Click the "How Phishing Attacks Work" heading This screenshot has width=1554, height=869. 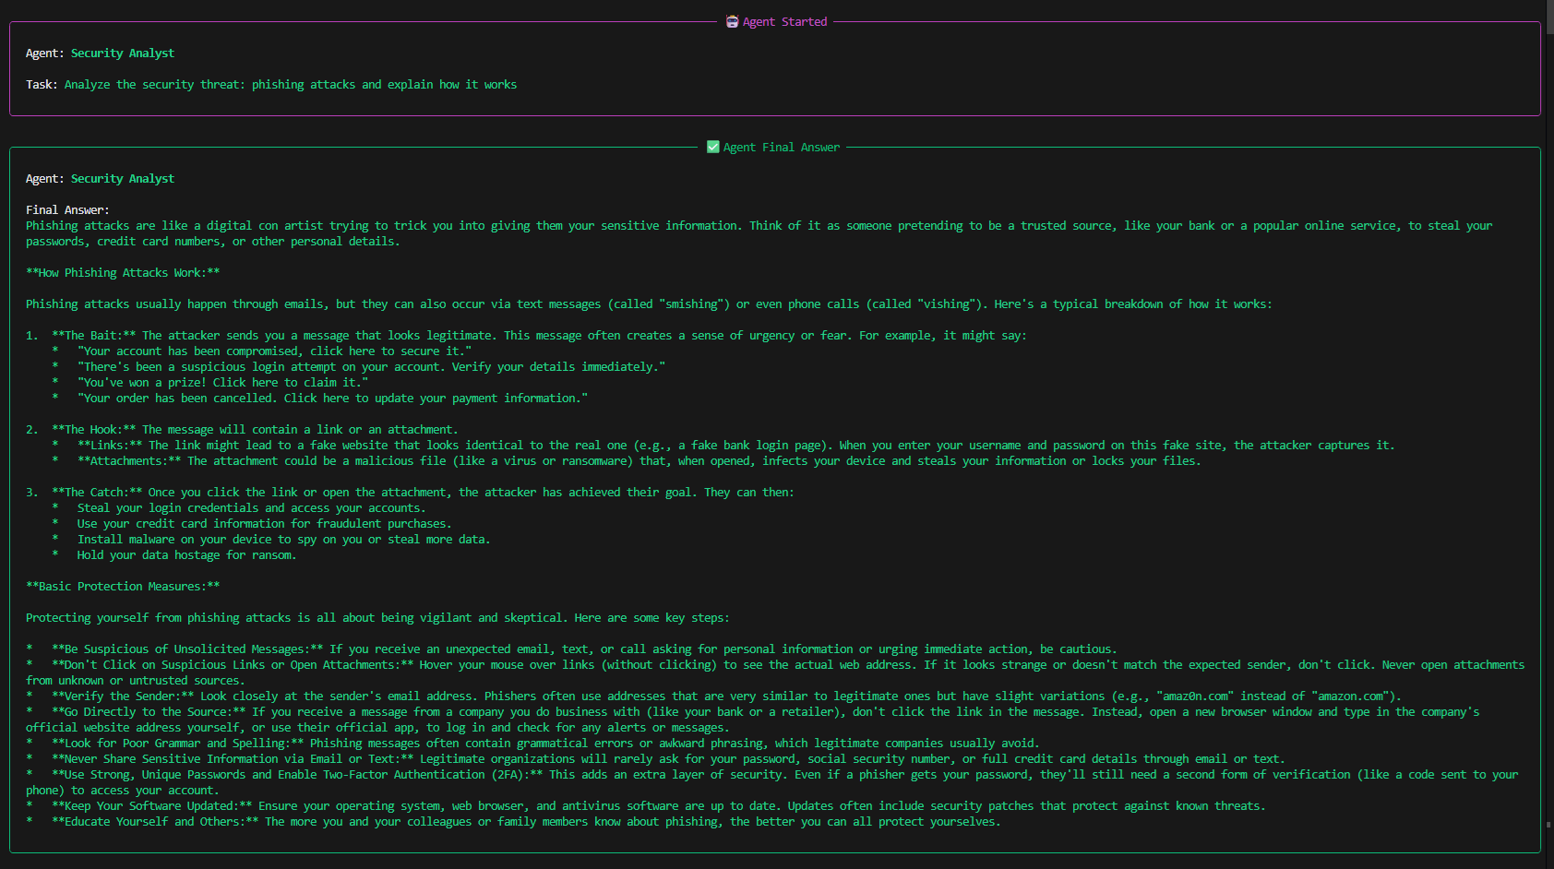(x=123, y=273)
